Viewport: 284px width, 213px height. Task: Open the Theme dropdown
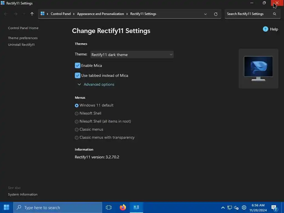point(132,55)
